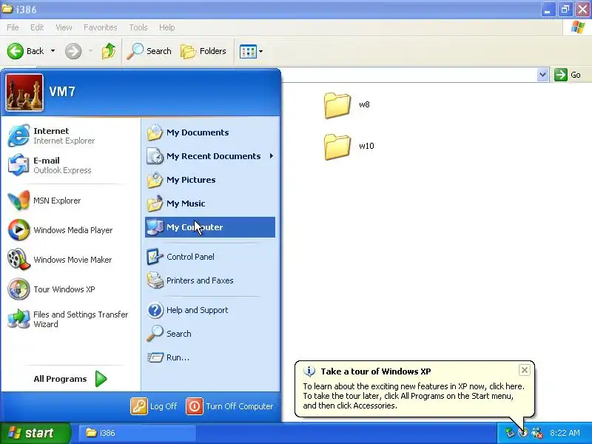Expand All Programs list
592x444 pixels.
click(70, 379)
